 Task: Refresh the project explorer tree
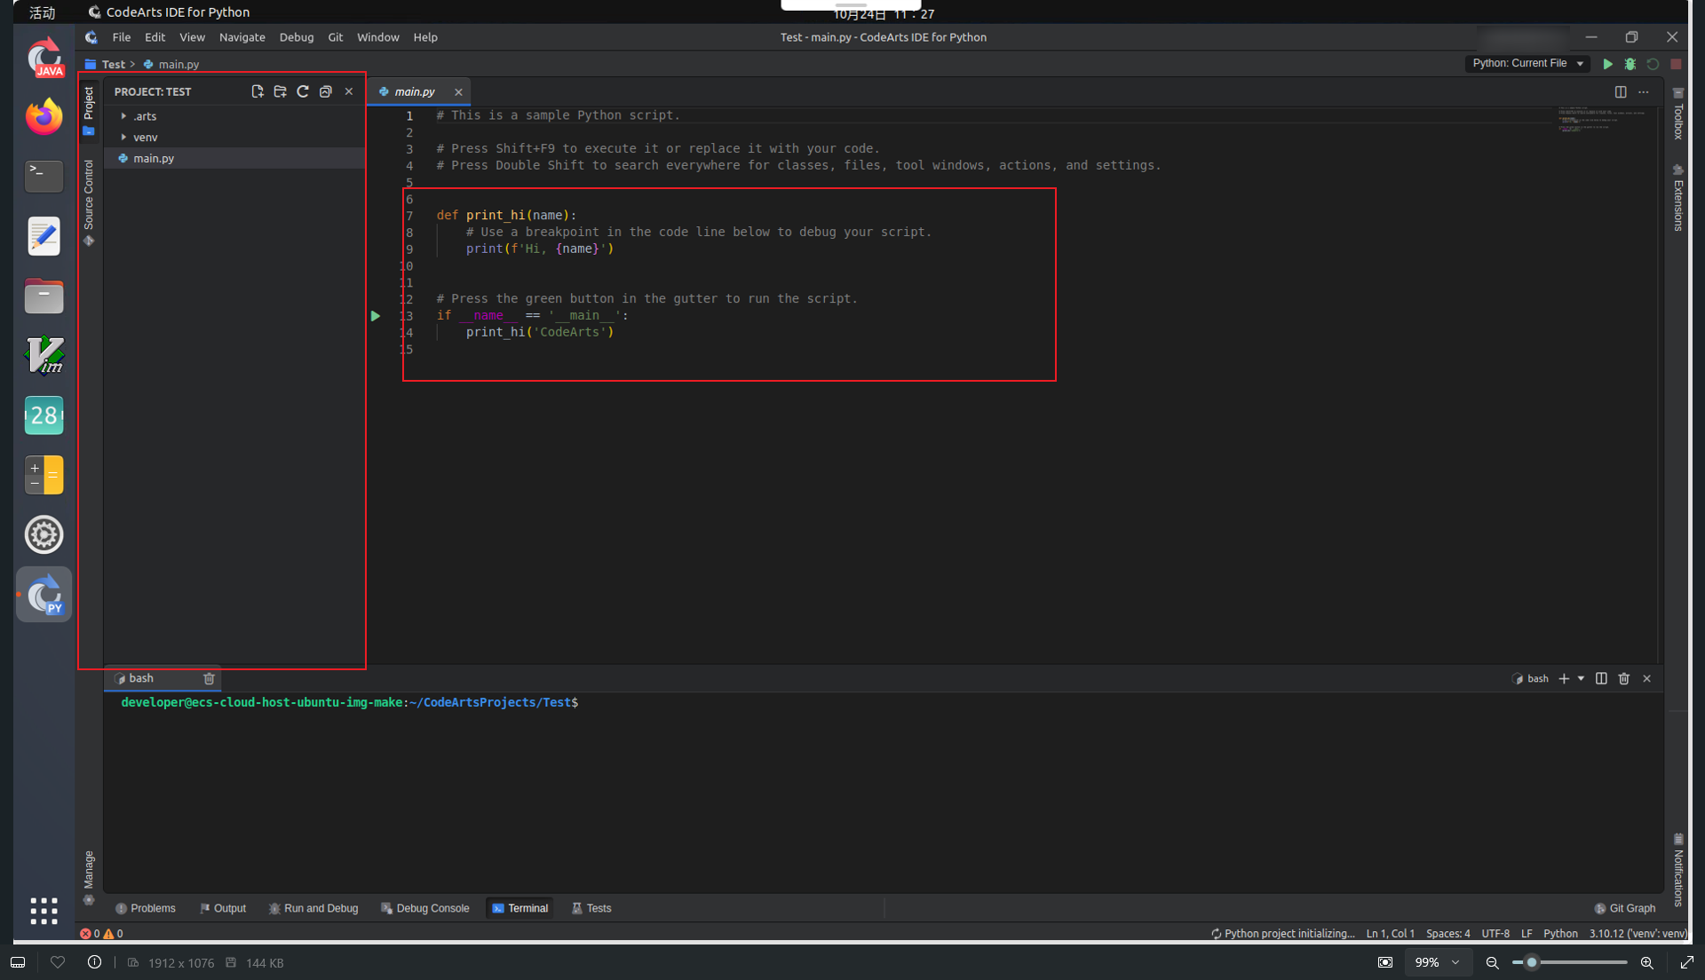coord(303,91)
